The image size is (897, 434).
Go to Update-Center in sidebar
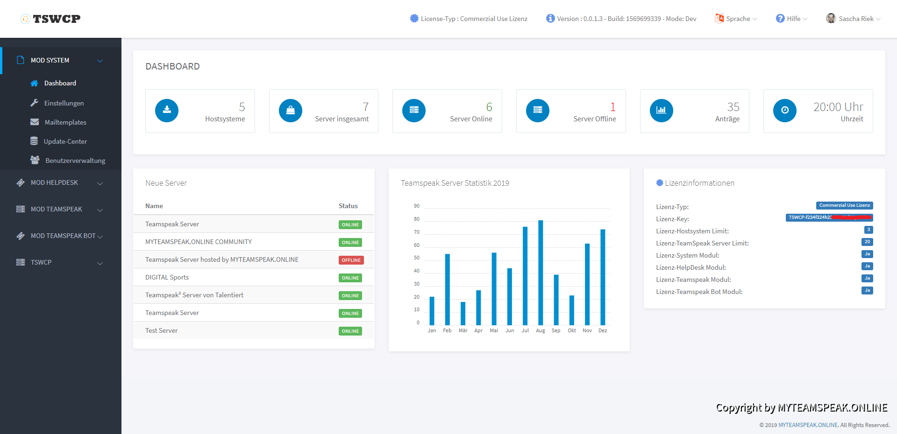[x=65, y=141]
